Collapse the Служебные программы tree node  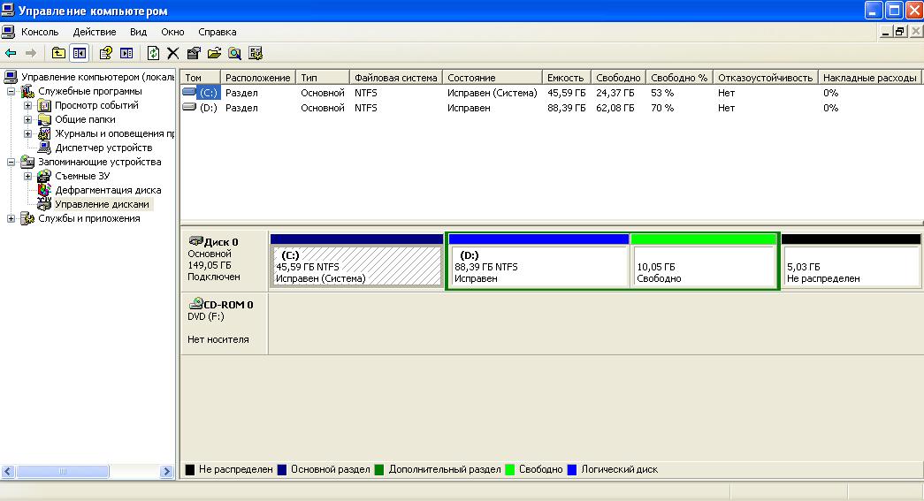(x=11, y=91)
